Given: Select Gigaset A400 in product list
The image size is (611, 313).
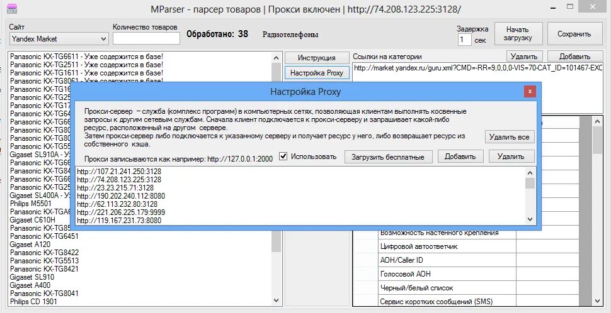Looking at the screenshot, I should [x=30, y=285].
